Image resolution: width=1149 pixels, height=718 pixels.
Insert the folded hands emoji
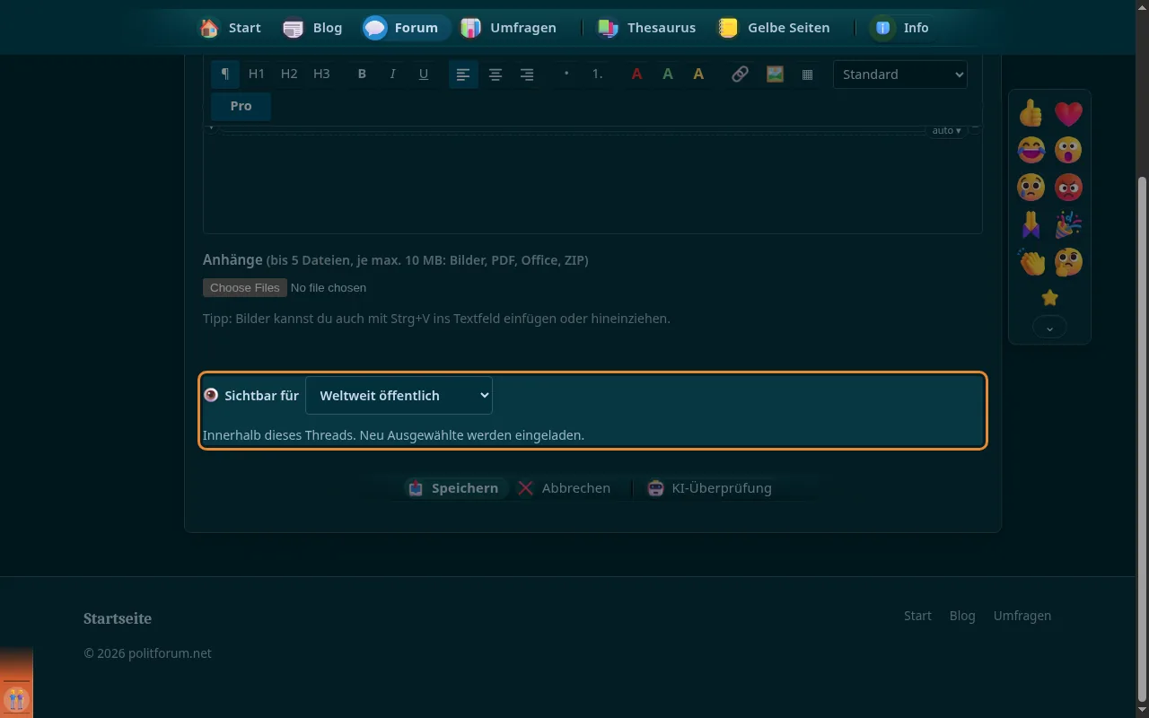coord(1031,224)
